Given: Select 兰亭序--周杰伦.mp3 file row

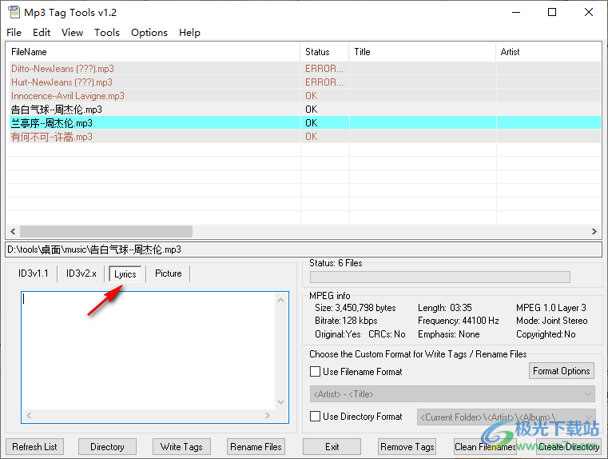Looking at the screenshot, I should tap(305, 123).
